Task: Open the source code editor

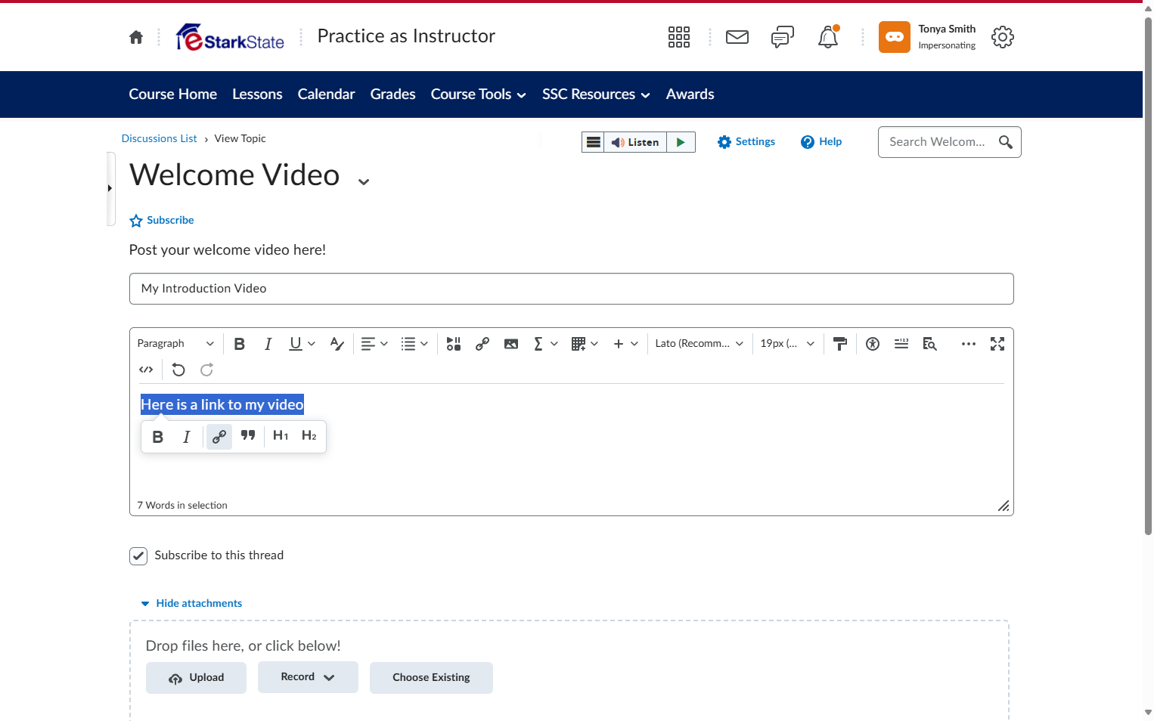Action: click(146, 370)
